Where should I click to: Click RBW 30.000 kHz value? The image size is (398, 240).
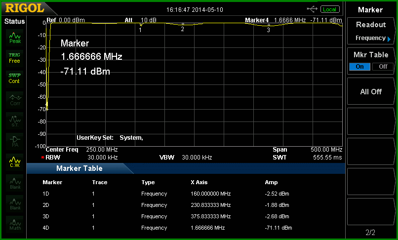click(x=103, y=158)
